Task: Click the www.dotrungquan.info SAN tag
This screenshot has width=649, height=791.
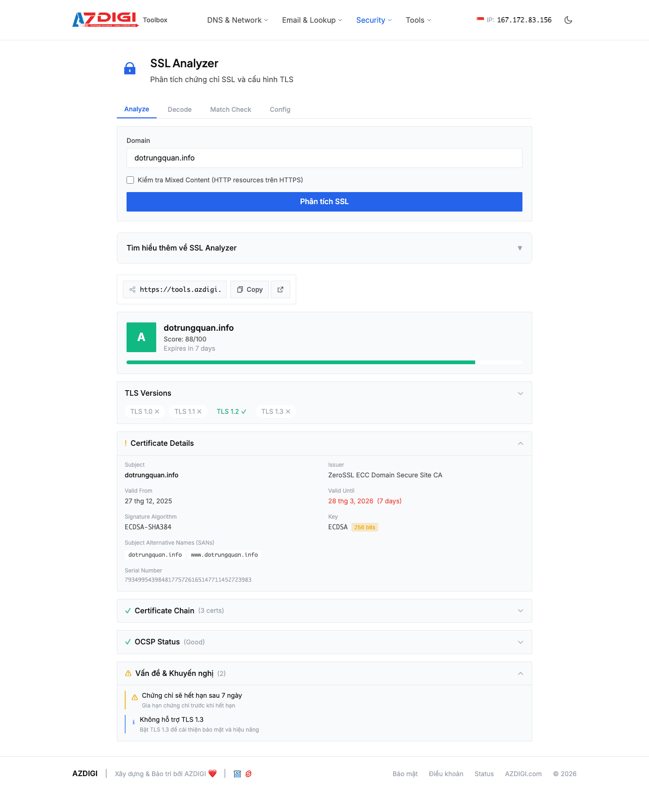Action: (x=224, y=555)
